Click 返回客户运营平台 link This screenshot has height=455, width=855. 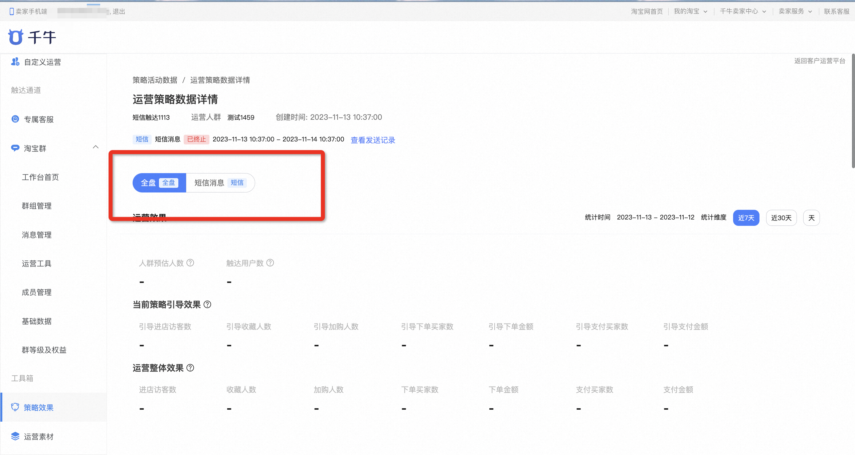click(820, 61)
